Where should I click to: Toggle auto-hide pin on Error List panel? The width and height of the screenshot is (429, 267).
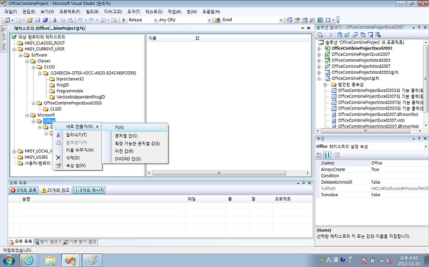coord(303,183)
